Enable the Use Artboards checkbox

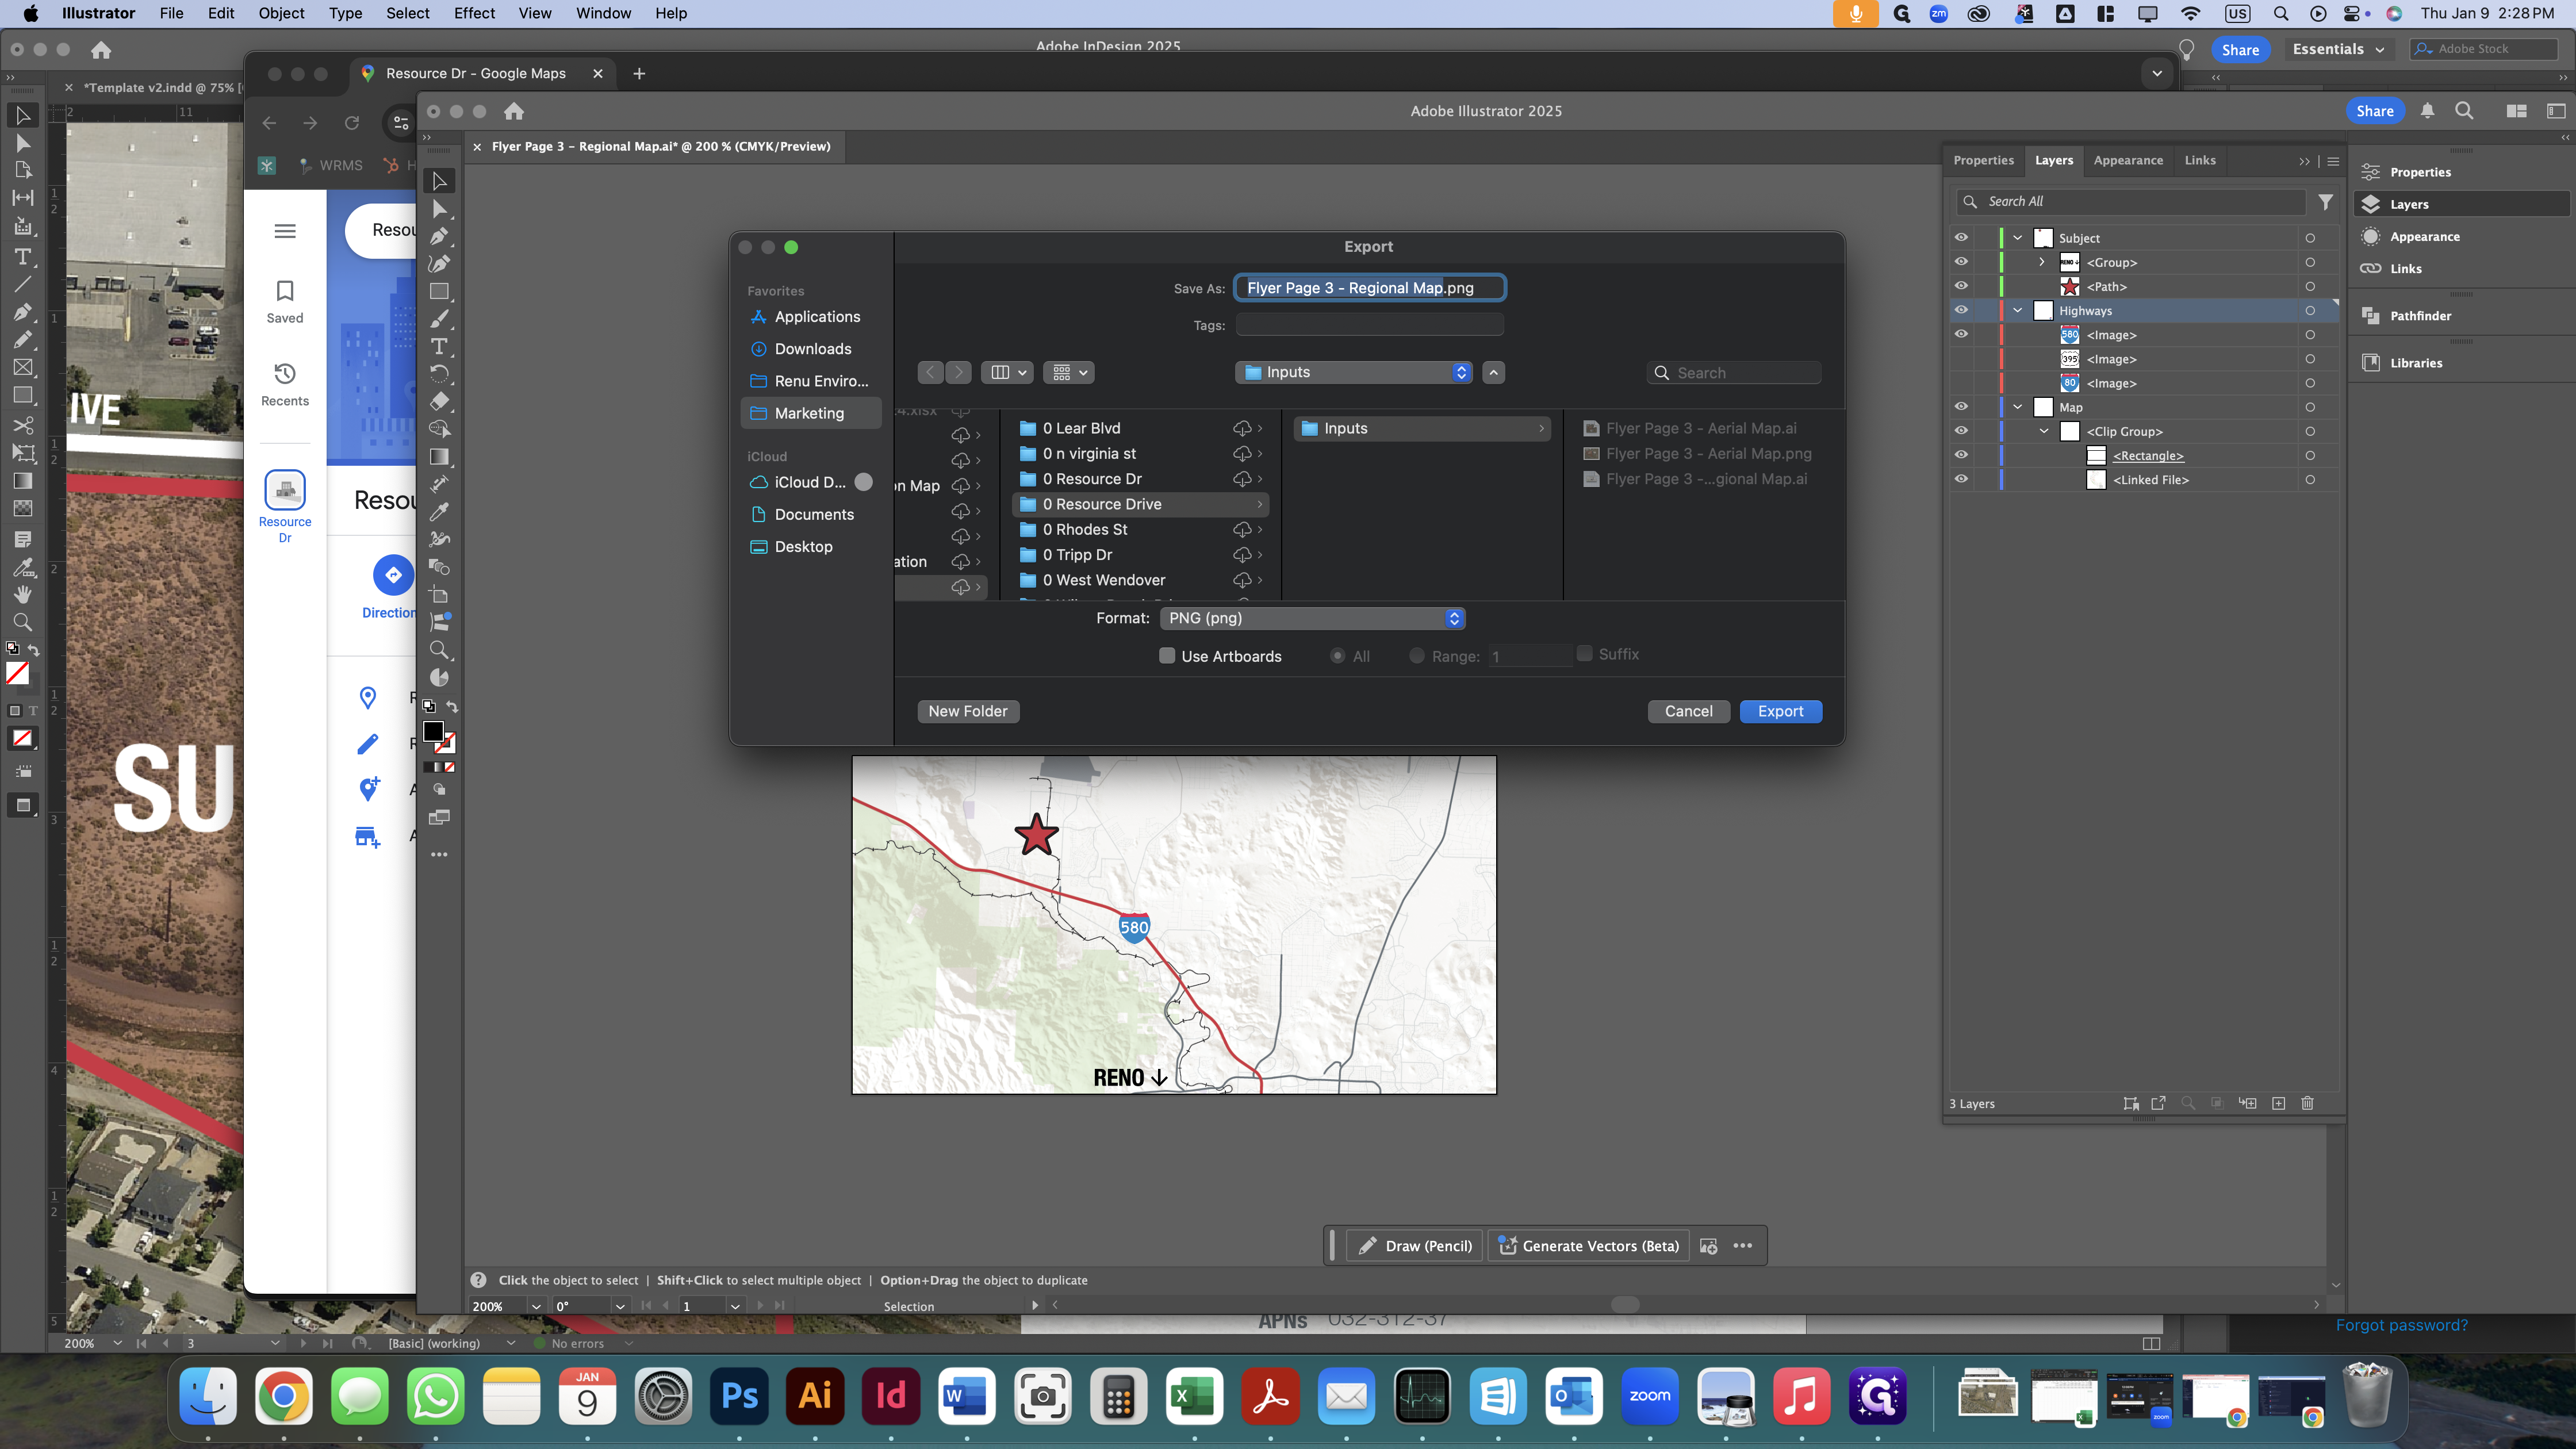pyautogui.click(x=1167, y=656)
